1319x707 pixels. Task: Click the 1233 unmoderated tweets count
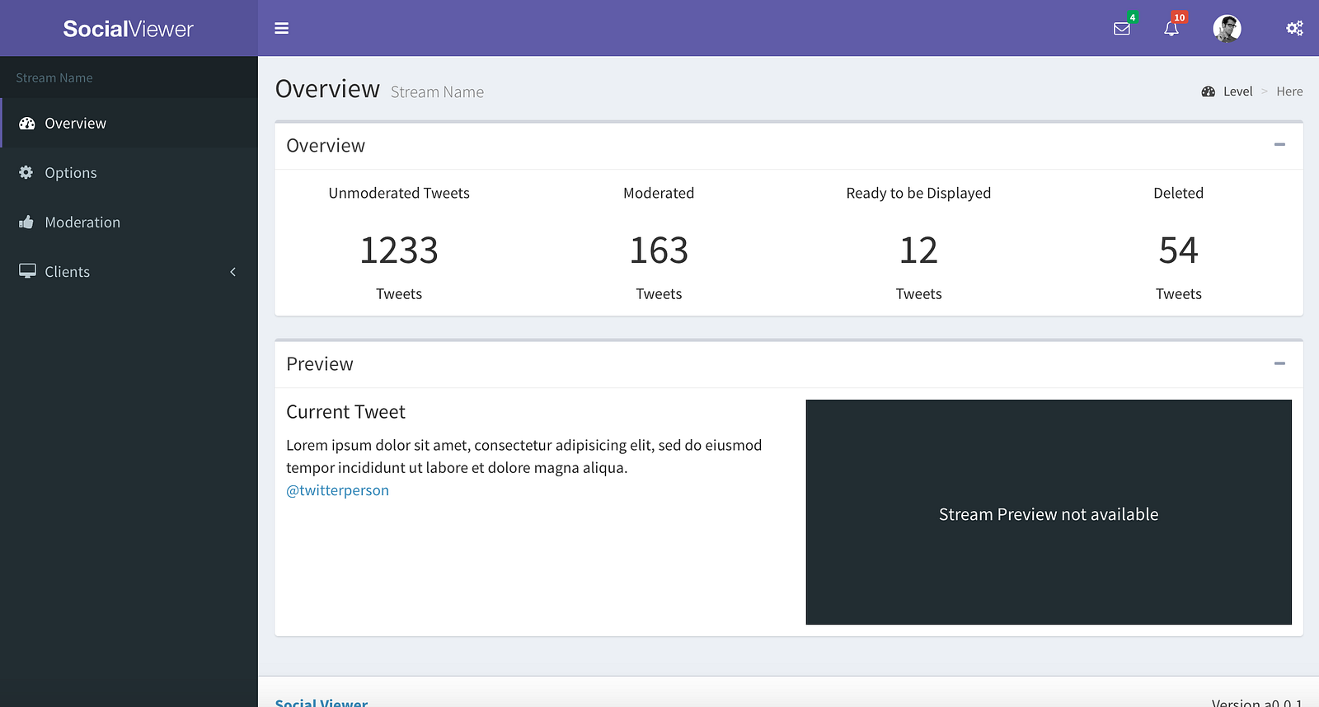click(x=399, y=250)
